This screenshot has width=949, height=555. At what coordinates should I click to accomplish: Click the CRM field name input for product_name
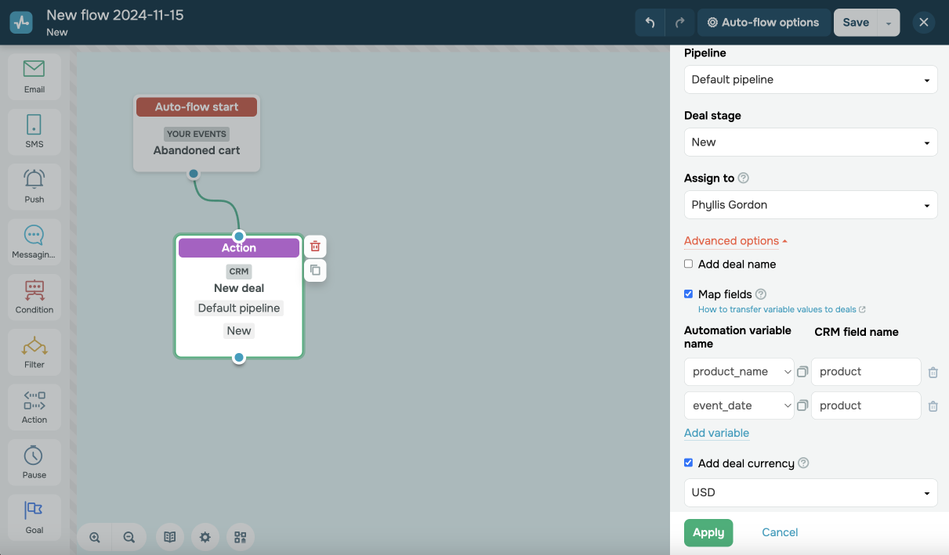[x=865, y=372]
